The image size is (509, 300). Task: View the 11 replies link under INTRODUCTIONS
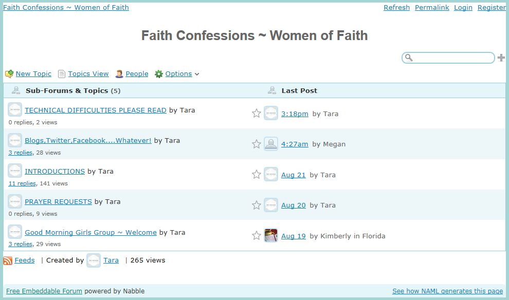pyautogui.click(x=22, y=183)
